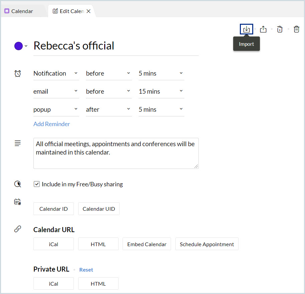Viewport: 305px width, 294px height.
Task: Select the Edit Calendar tab
Action: click(68, 11)
